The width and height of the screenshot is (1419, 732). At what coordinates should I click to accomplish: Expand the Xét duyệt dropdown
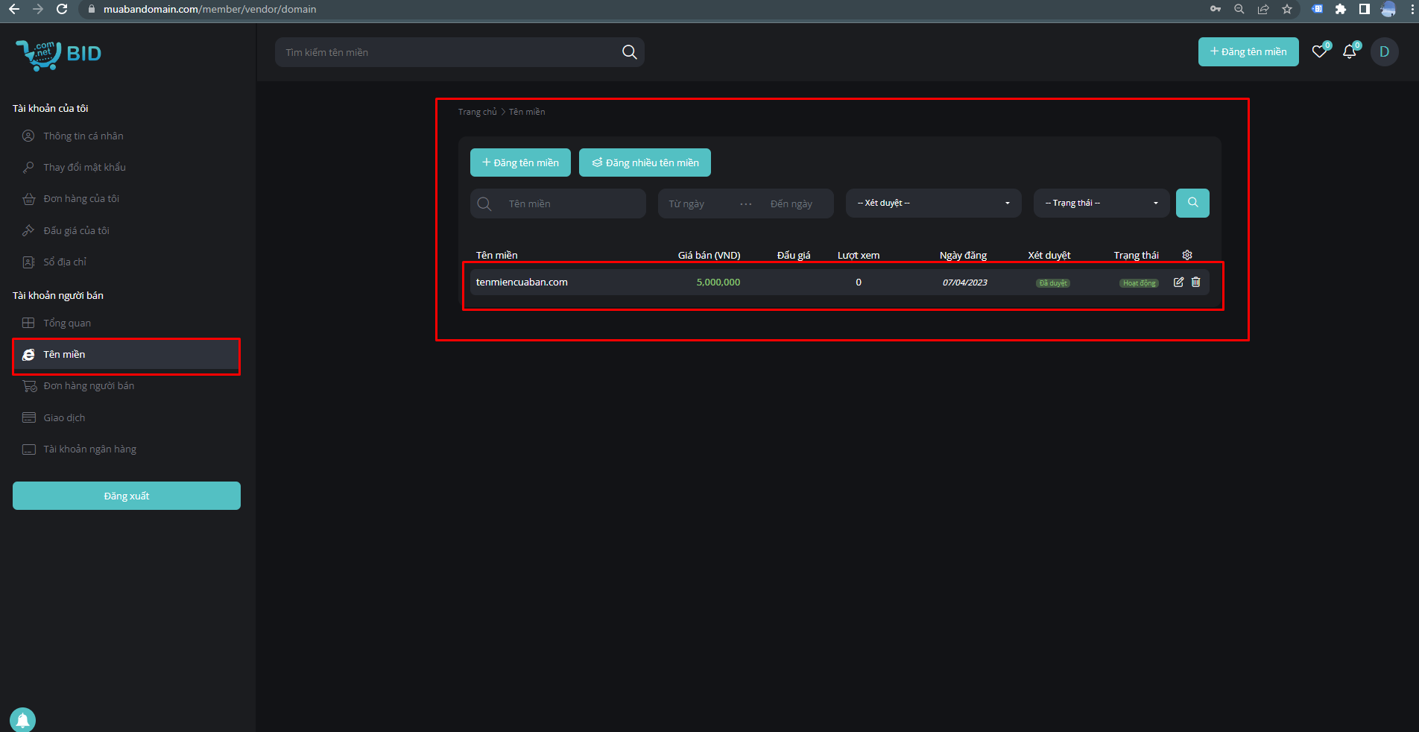(933, 203)
